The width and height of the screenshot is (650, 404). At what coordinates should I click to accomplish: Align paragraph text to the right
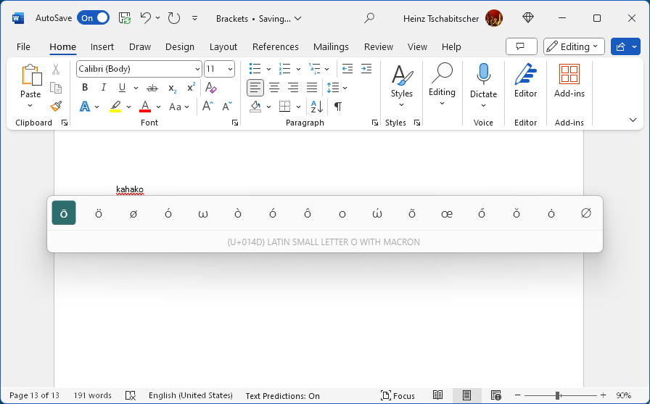293,88
